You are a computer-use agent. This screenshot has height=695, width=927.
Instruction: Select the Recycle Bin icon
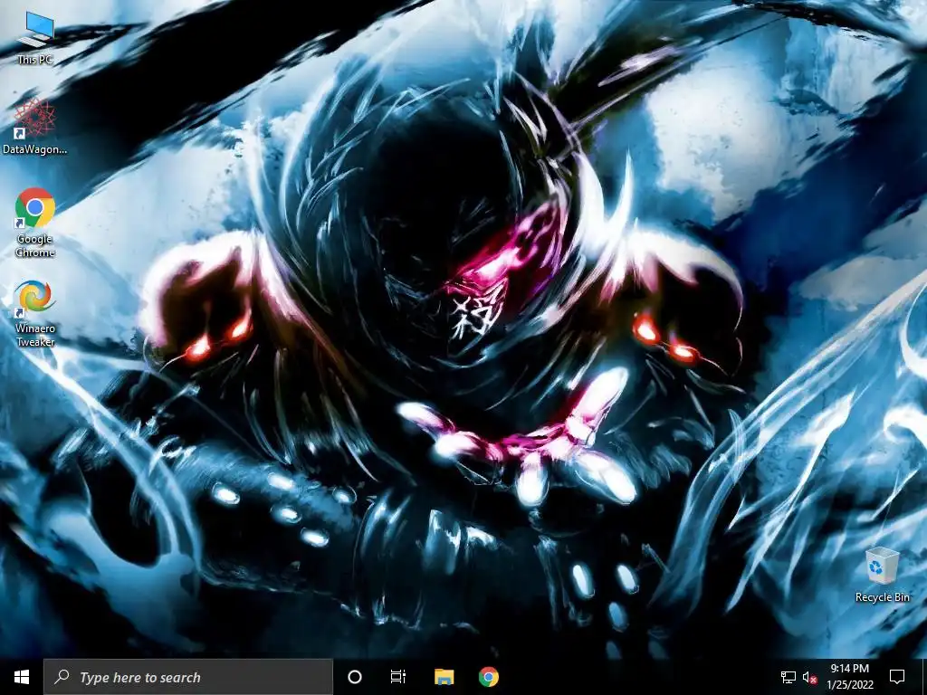882,575
